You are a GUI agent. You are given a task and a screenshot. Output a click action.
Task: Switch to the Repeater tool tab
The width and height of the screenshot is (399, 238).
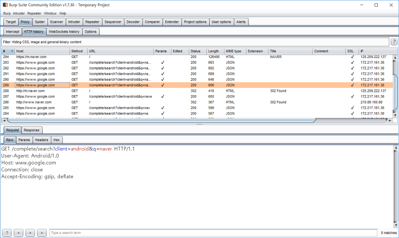[x=92, y=22]
